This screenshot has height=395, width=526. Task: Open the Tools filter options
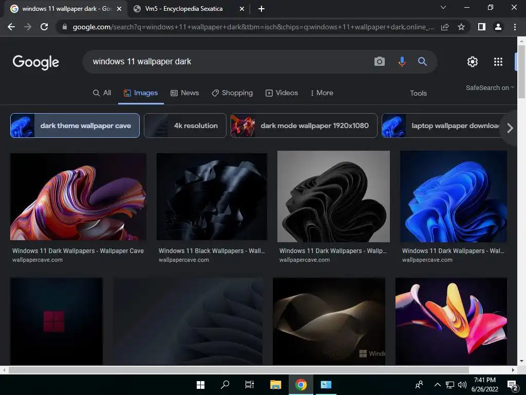point(418,93)
